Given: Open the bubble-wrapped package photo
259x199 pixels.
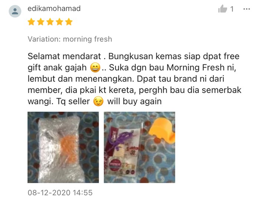Looking at the screenshot, I should point(63,147).
